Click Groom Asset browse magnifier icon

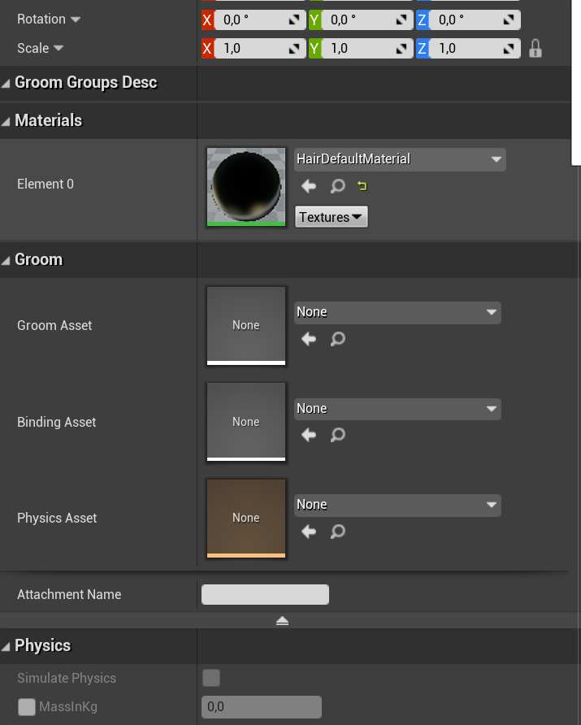tap(337, 339)
